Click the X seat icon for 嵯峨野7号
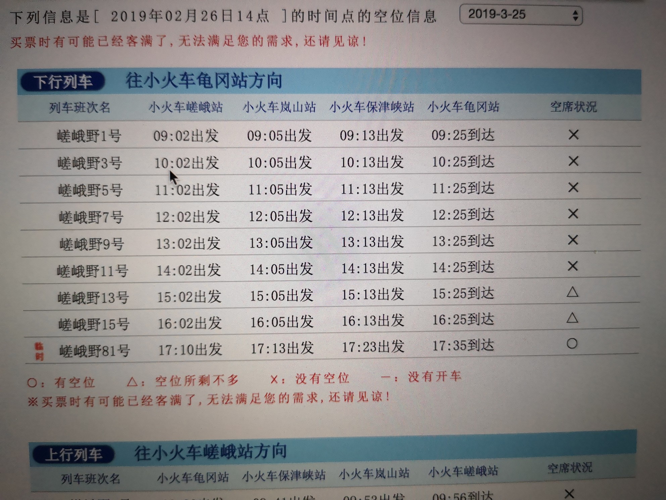Screen dimensions: 666x500 pyautogui.click(x=573, y=213)
